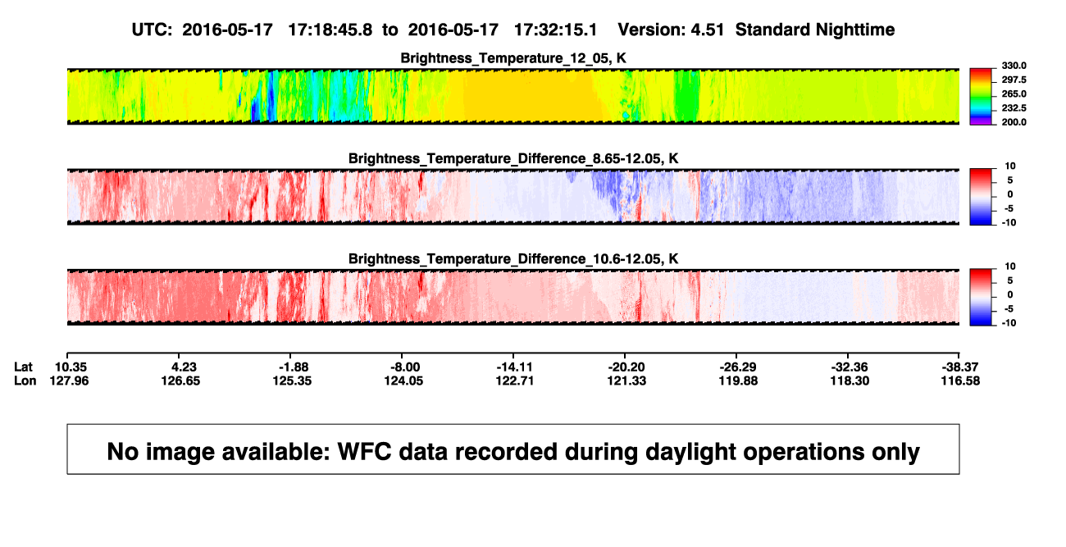
Task: Click the longitude value '122.71'
Action: pos(516,381)
